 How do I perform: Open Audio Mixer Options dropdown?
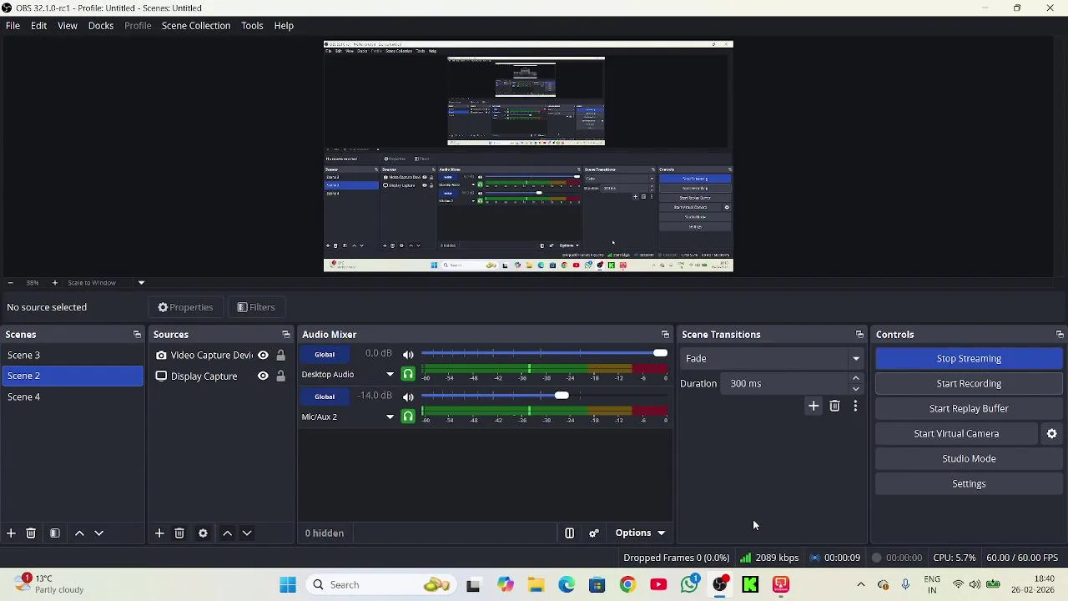(x=640, y=533)
